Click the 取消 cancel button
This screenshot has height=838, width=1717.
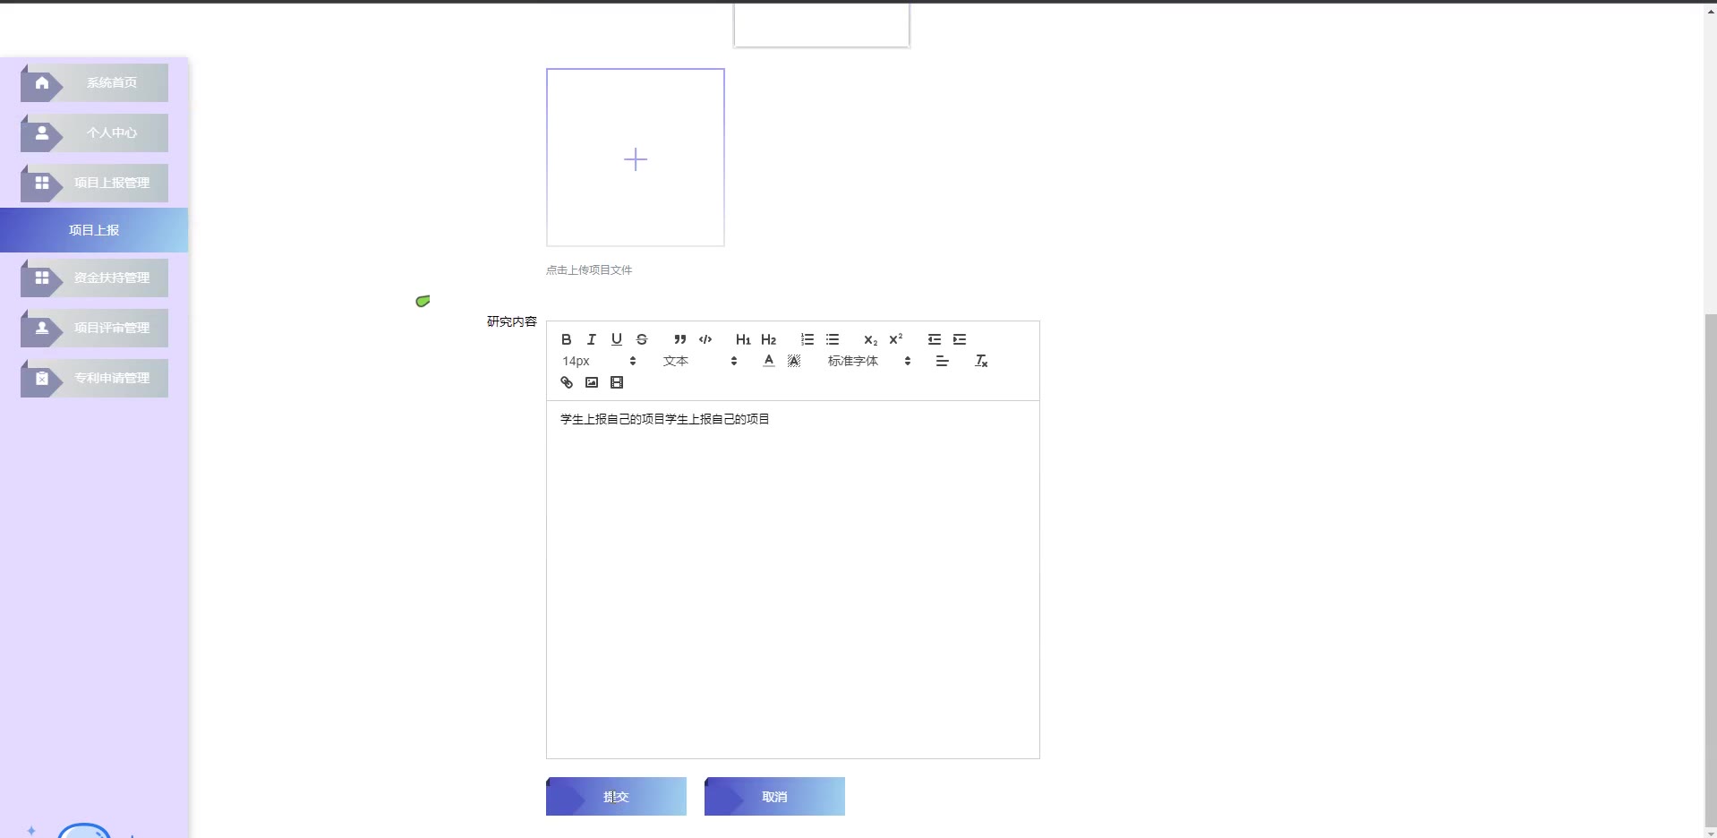click(x=774, y=797)
